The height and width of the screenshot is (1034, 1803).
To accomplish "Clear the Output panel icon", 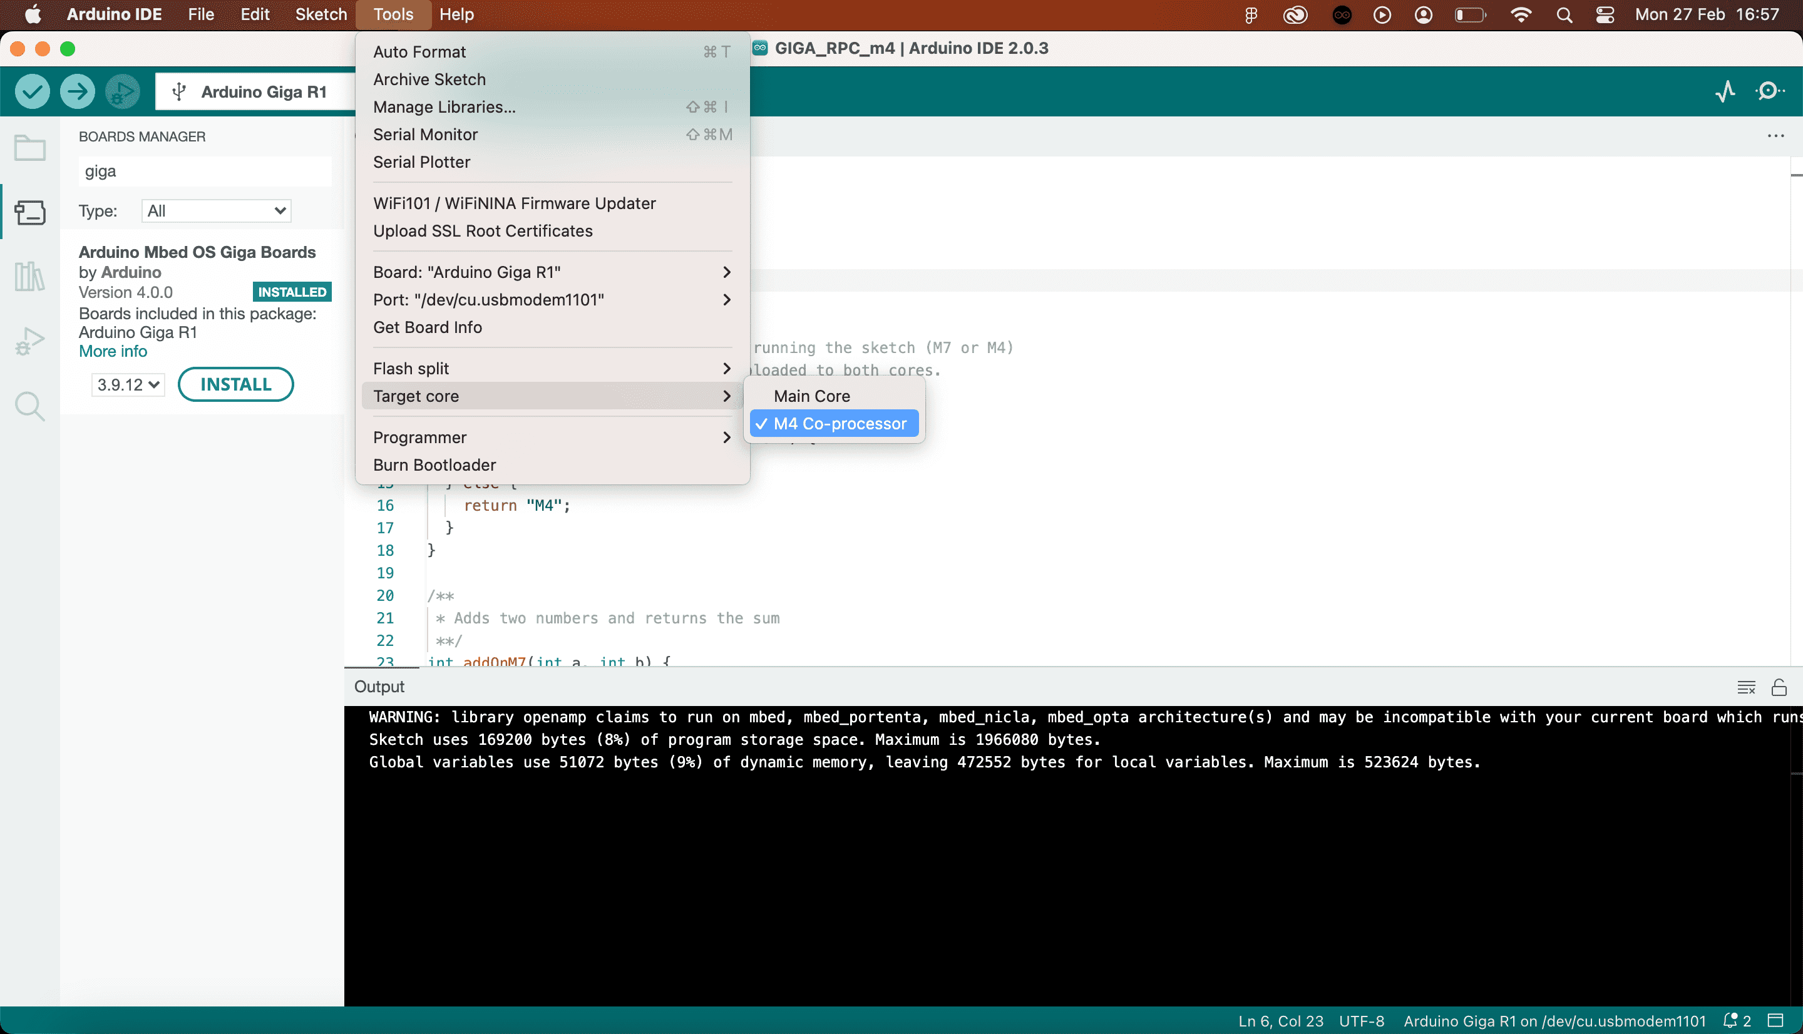I will pyautogui.click(x=1746, y=687).
